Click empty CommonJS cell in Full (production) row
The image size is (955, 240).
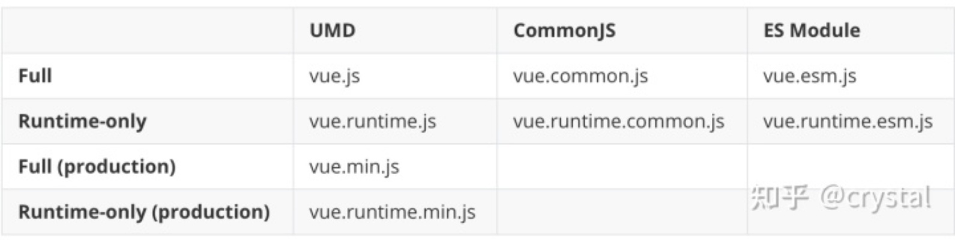coord(622,166)
